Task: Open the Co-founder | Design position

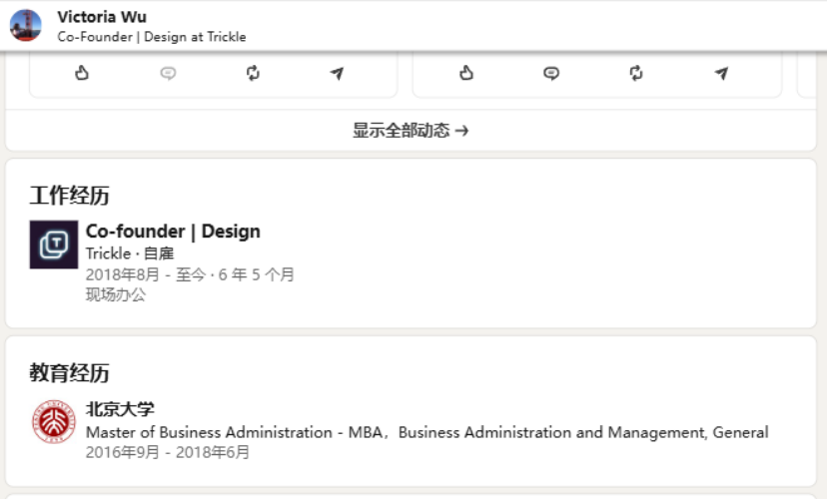Action: pos(173,232)
